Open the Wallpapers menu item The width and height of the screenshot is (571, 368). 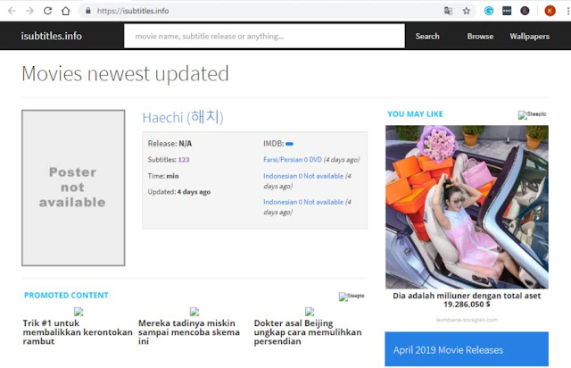click(529, 36)
